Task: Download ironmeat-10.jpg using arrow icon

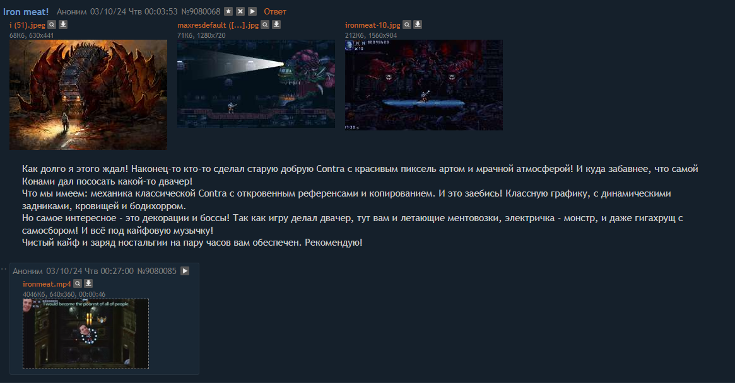Action: tap(418, 25)
